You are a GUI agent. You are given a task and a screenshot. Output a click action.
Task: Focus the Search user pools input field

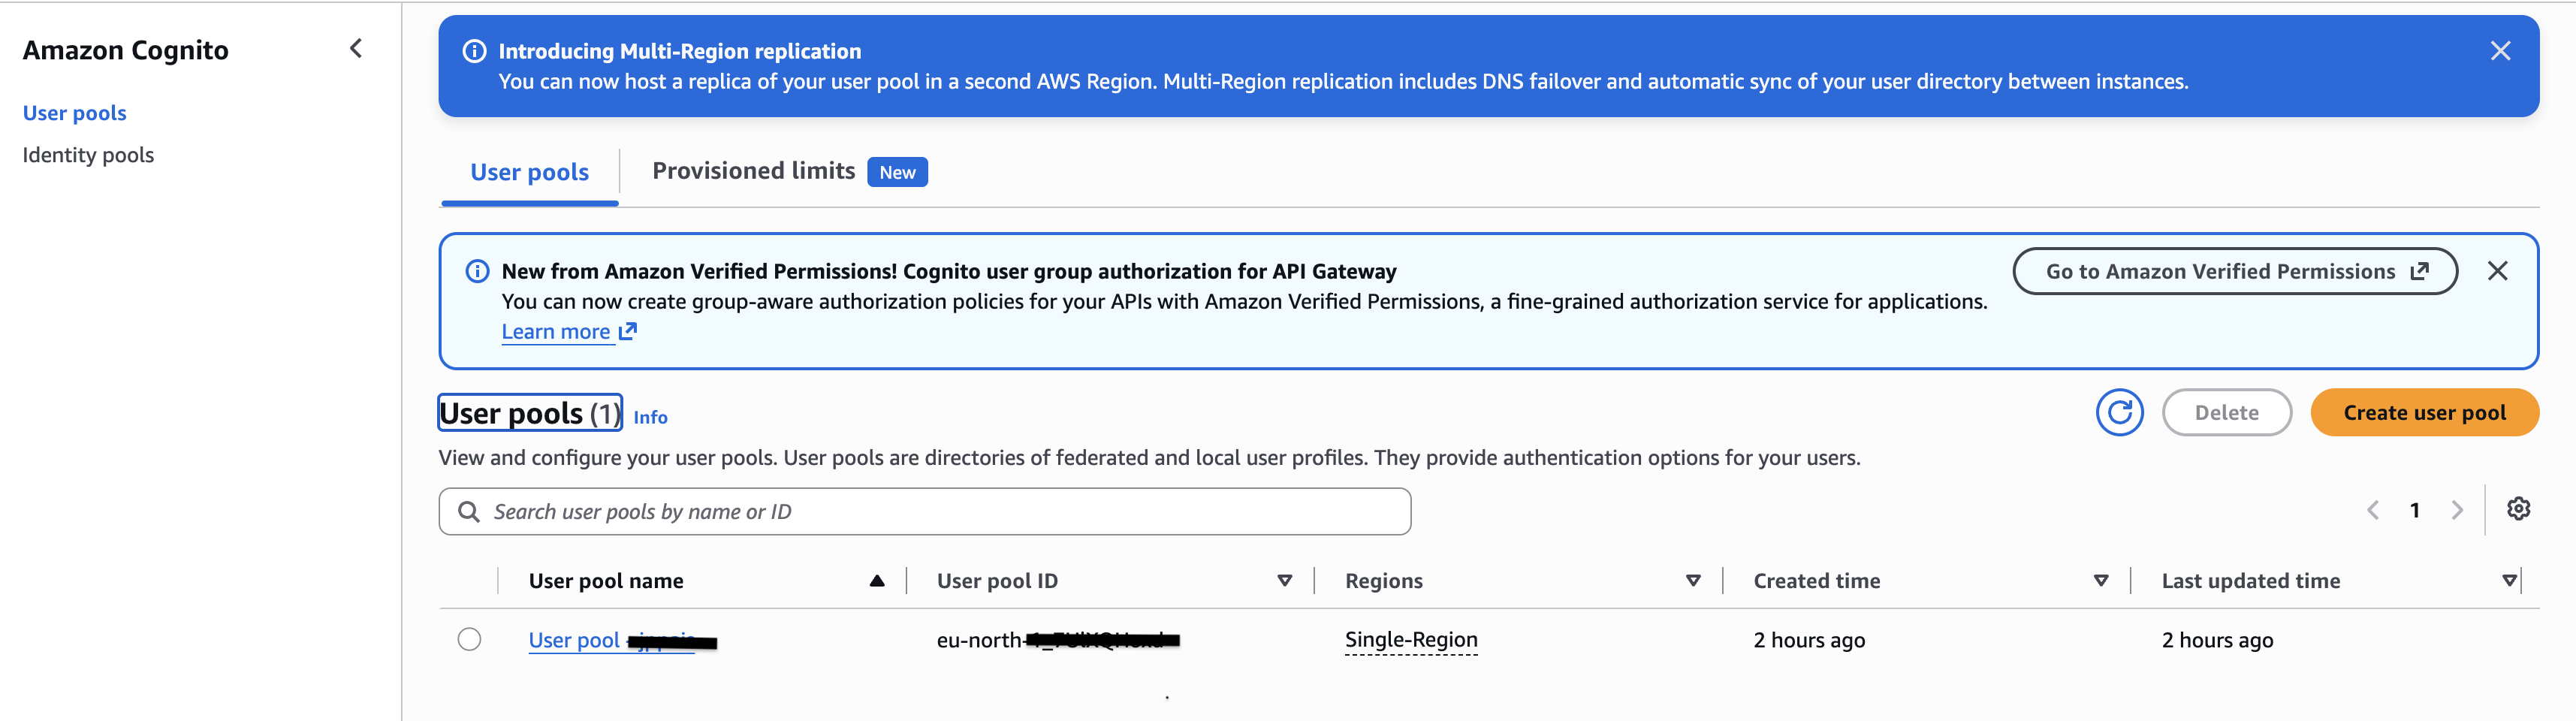coord(924,512)
